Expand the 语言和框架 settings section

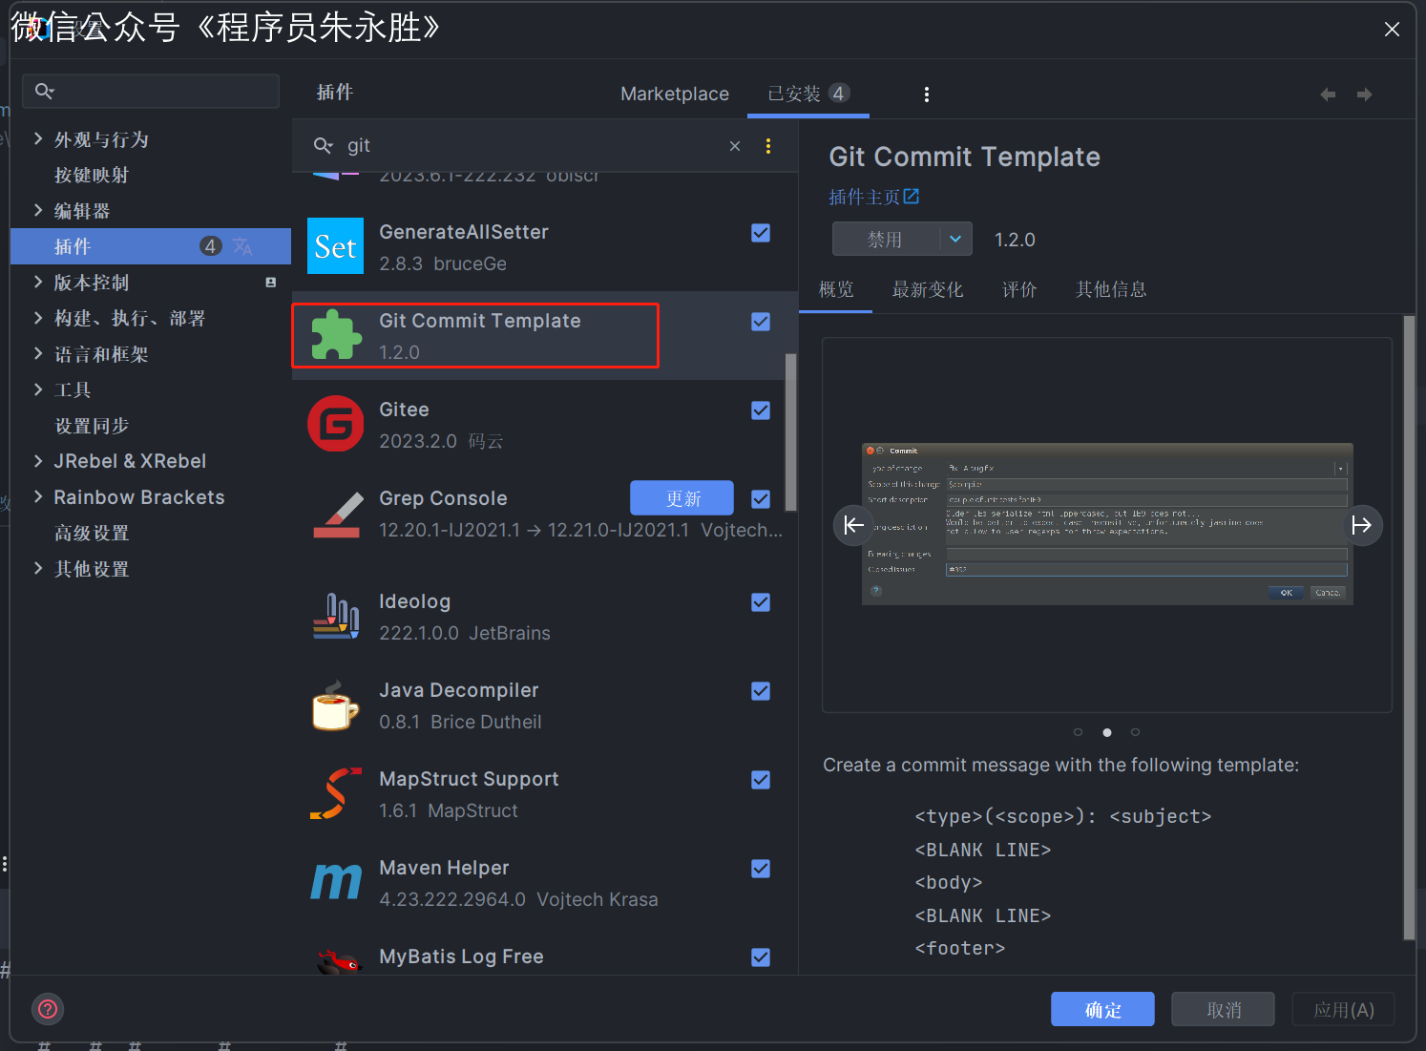[x=38, y=354]
